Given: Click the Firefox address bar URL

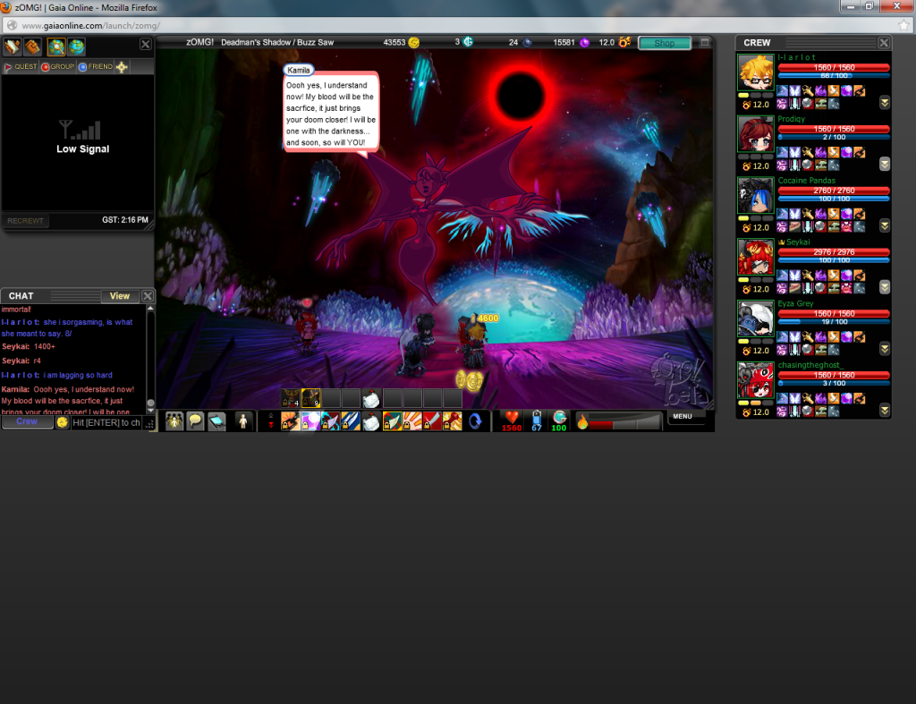Looking at the screenshot, I should tap(90, 26).
